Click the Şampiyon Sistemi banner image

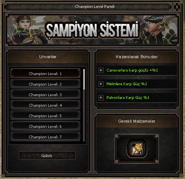click(92, 30)
